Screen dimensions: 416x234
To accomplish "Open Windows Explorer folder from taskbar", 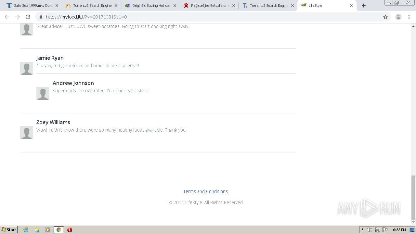I will [37, 230].
